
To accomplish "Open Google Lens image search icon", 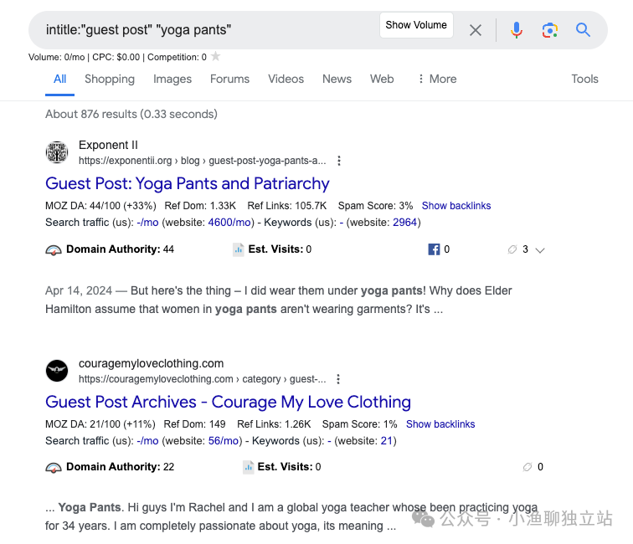I will [x=550, y=30].
